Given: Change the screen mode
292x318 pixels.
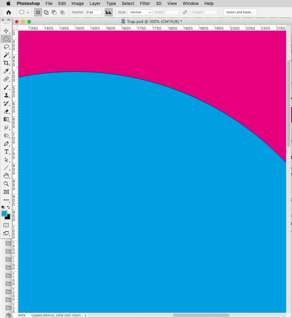Looking at the screenshot, I should point(6,233).
